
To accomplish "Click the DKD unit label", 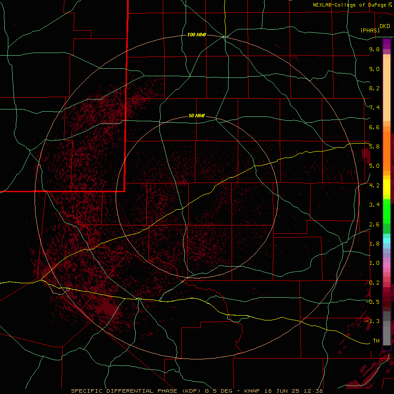I will click(x=385, y=26).
